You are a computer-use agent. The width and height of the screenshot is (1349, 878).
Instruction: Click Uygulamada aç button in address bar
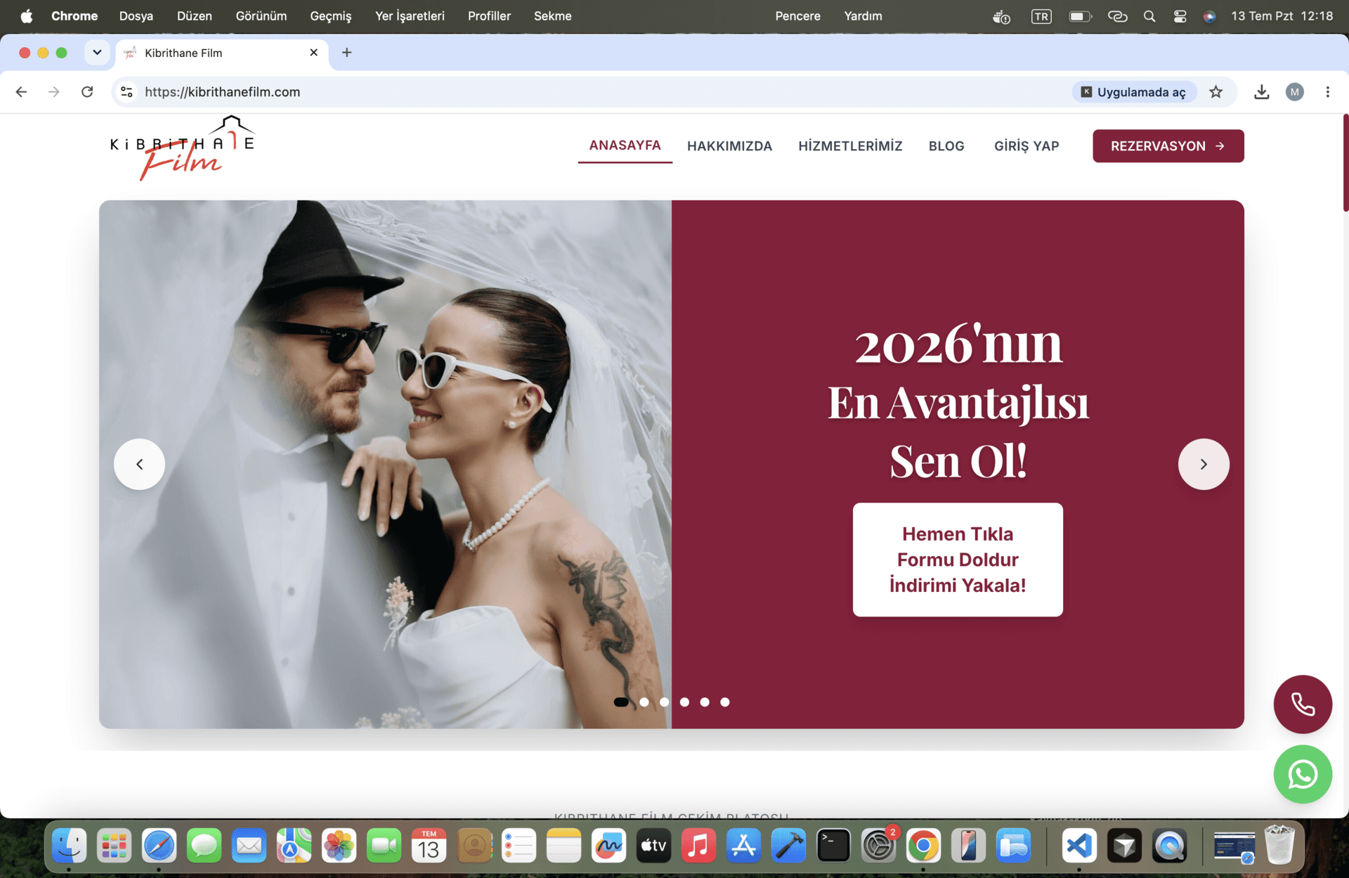(1133, 91)
